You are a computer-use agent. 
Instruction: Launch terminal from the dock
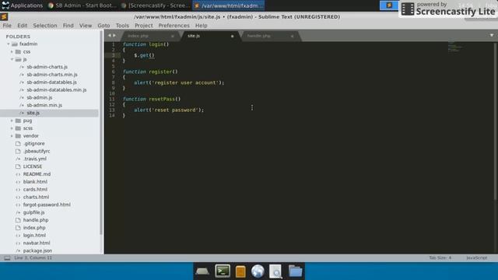(223, 271)
